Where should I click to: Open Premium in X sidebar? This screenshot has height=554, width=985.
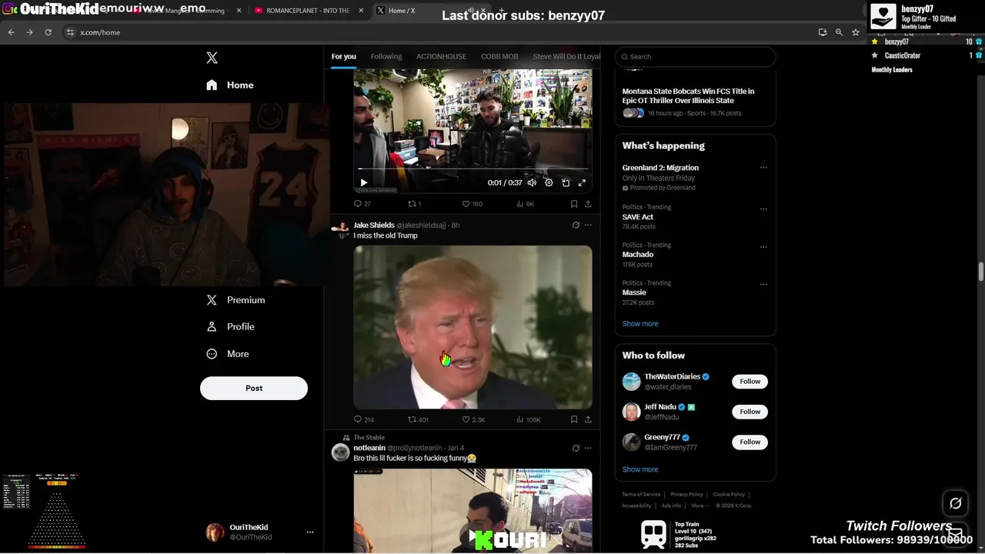[235, 300]
